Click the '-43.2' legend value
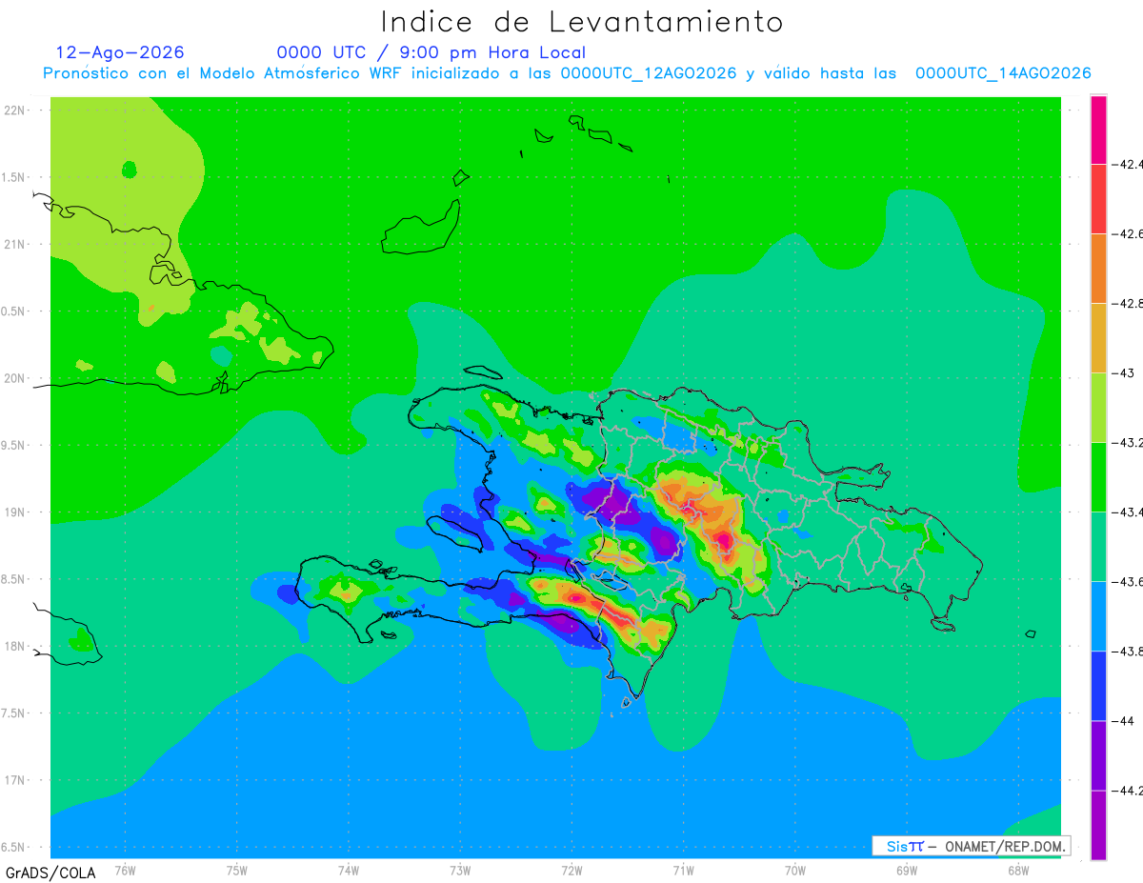This screenshot has height=883, width=1143. tap(1127, 443)
